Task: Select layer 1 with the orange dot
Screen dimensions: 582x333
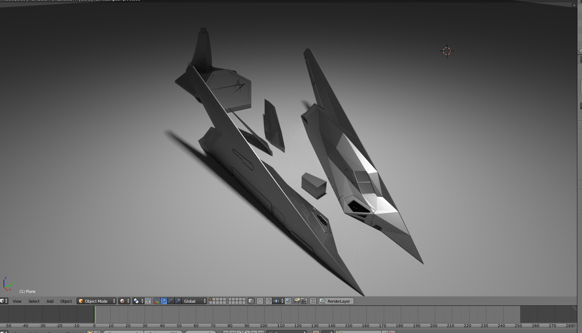Action: point(211,300)
